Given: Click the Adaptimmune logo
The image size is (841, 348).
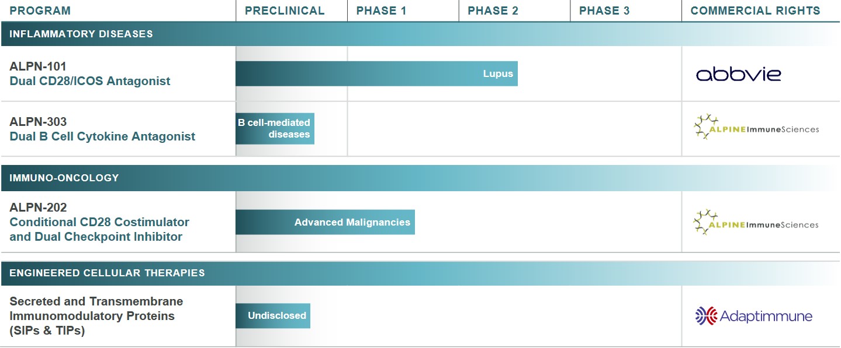Looking at the screenshot, I should click(754, 316).
